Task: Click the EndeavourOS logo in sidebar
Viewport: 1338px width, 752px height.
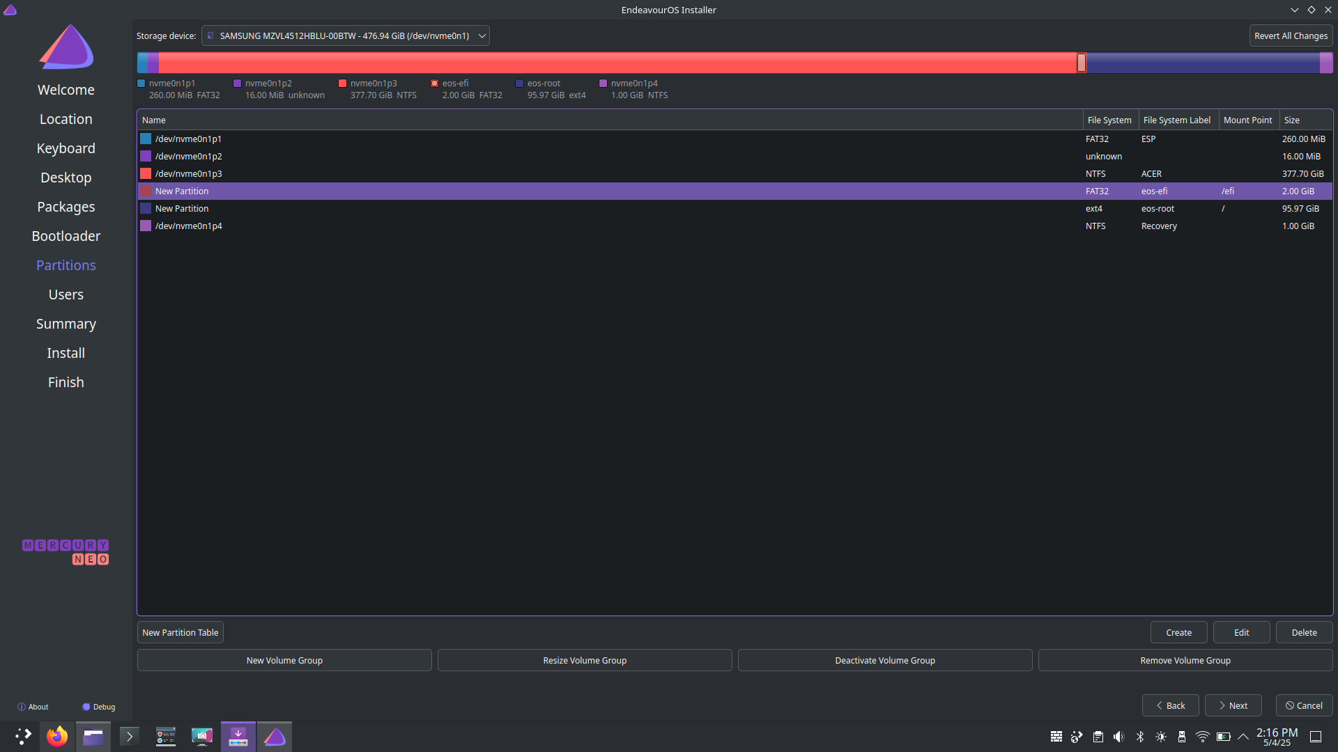Action: [66, 47]
